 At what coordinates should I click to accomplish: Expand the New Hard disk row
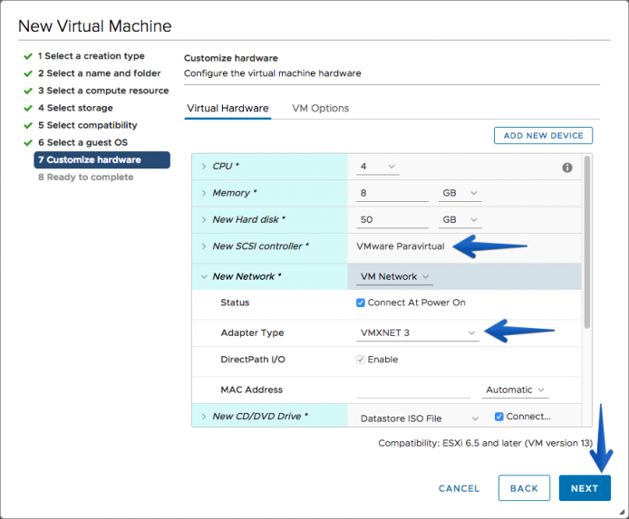point(204,219)
